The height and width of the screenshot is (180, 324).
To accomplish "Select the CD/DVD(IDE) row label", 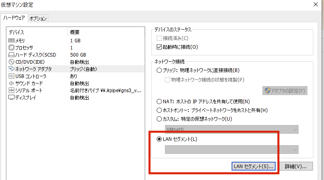I will coord(30,62).
